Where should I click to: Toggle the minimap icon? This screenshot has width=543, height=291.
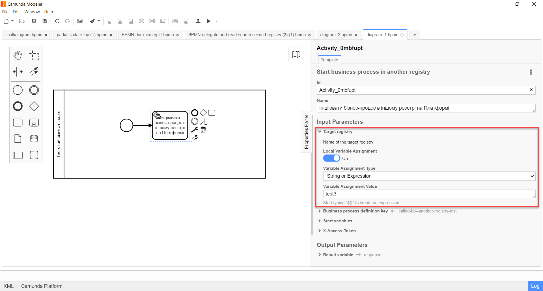coord(296,54)
